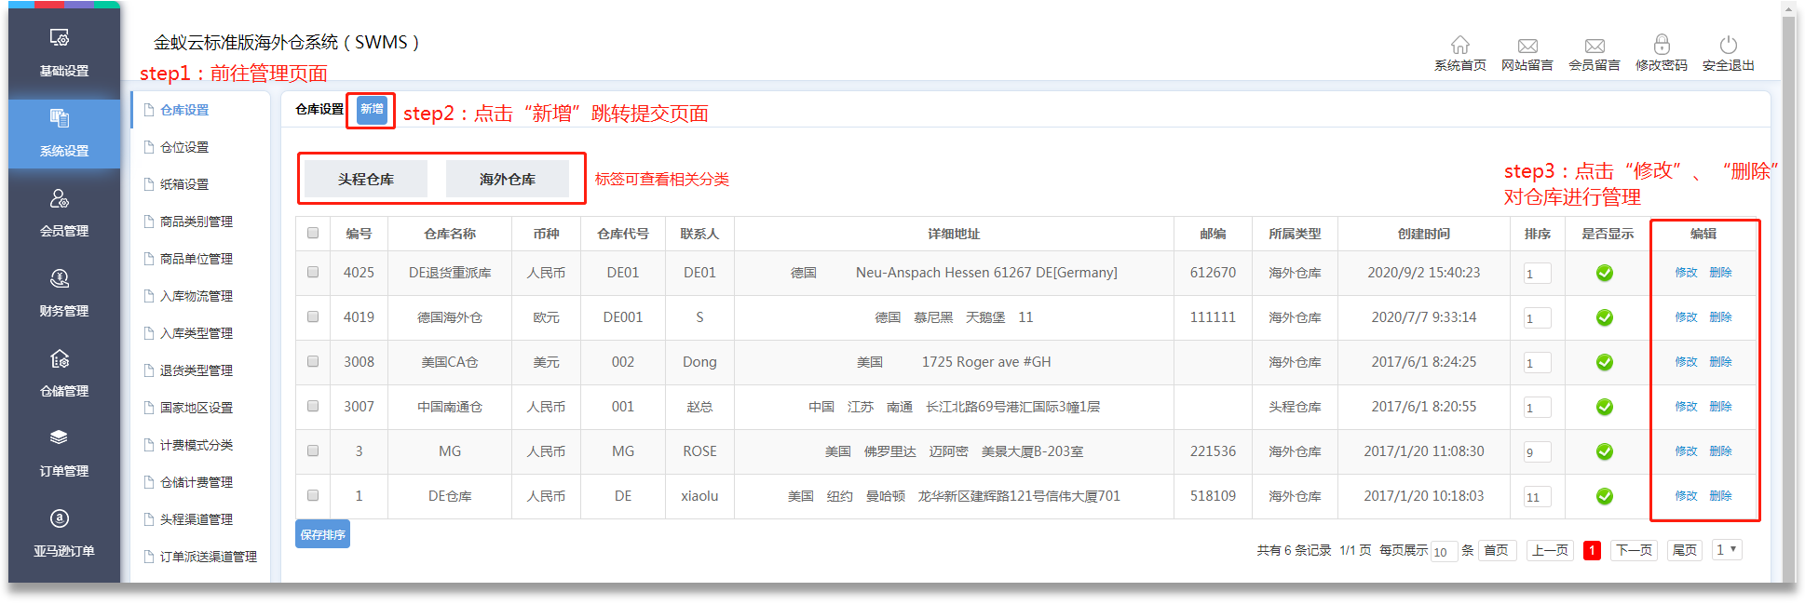The width and height of the screenshot is (1805, 605).
Task: Click the sort order field for MG row
Action: [x=1536, y=452]
